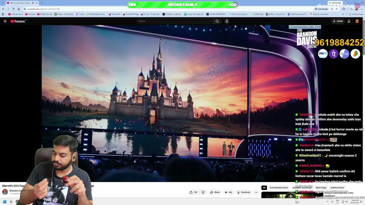The image size is (365, 205).
Task: Open the Imgur bookmark
Action: pyautogui.click(x=194, y=14)
